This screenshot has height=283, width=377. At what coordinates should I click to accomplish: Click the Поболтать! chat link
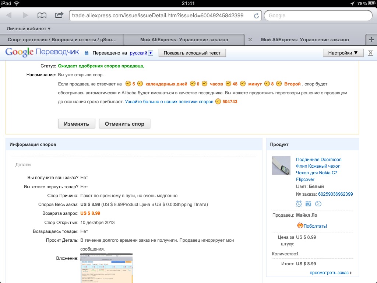click(x=315, y=226)
